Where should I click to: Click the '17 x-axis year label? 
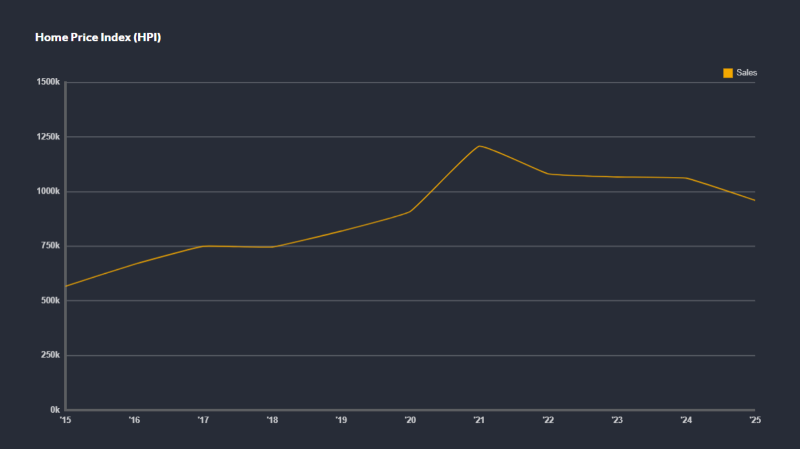(203, 420)
